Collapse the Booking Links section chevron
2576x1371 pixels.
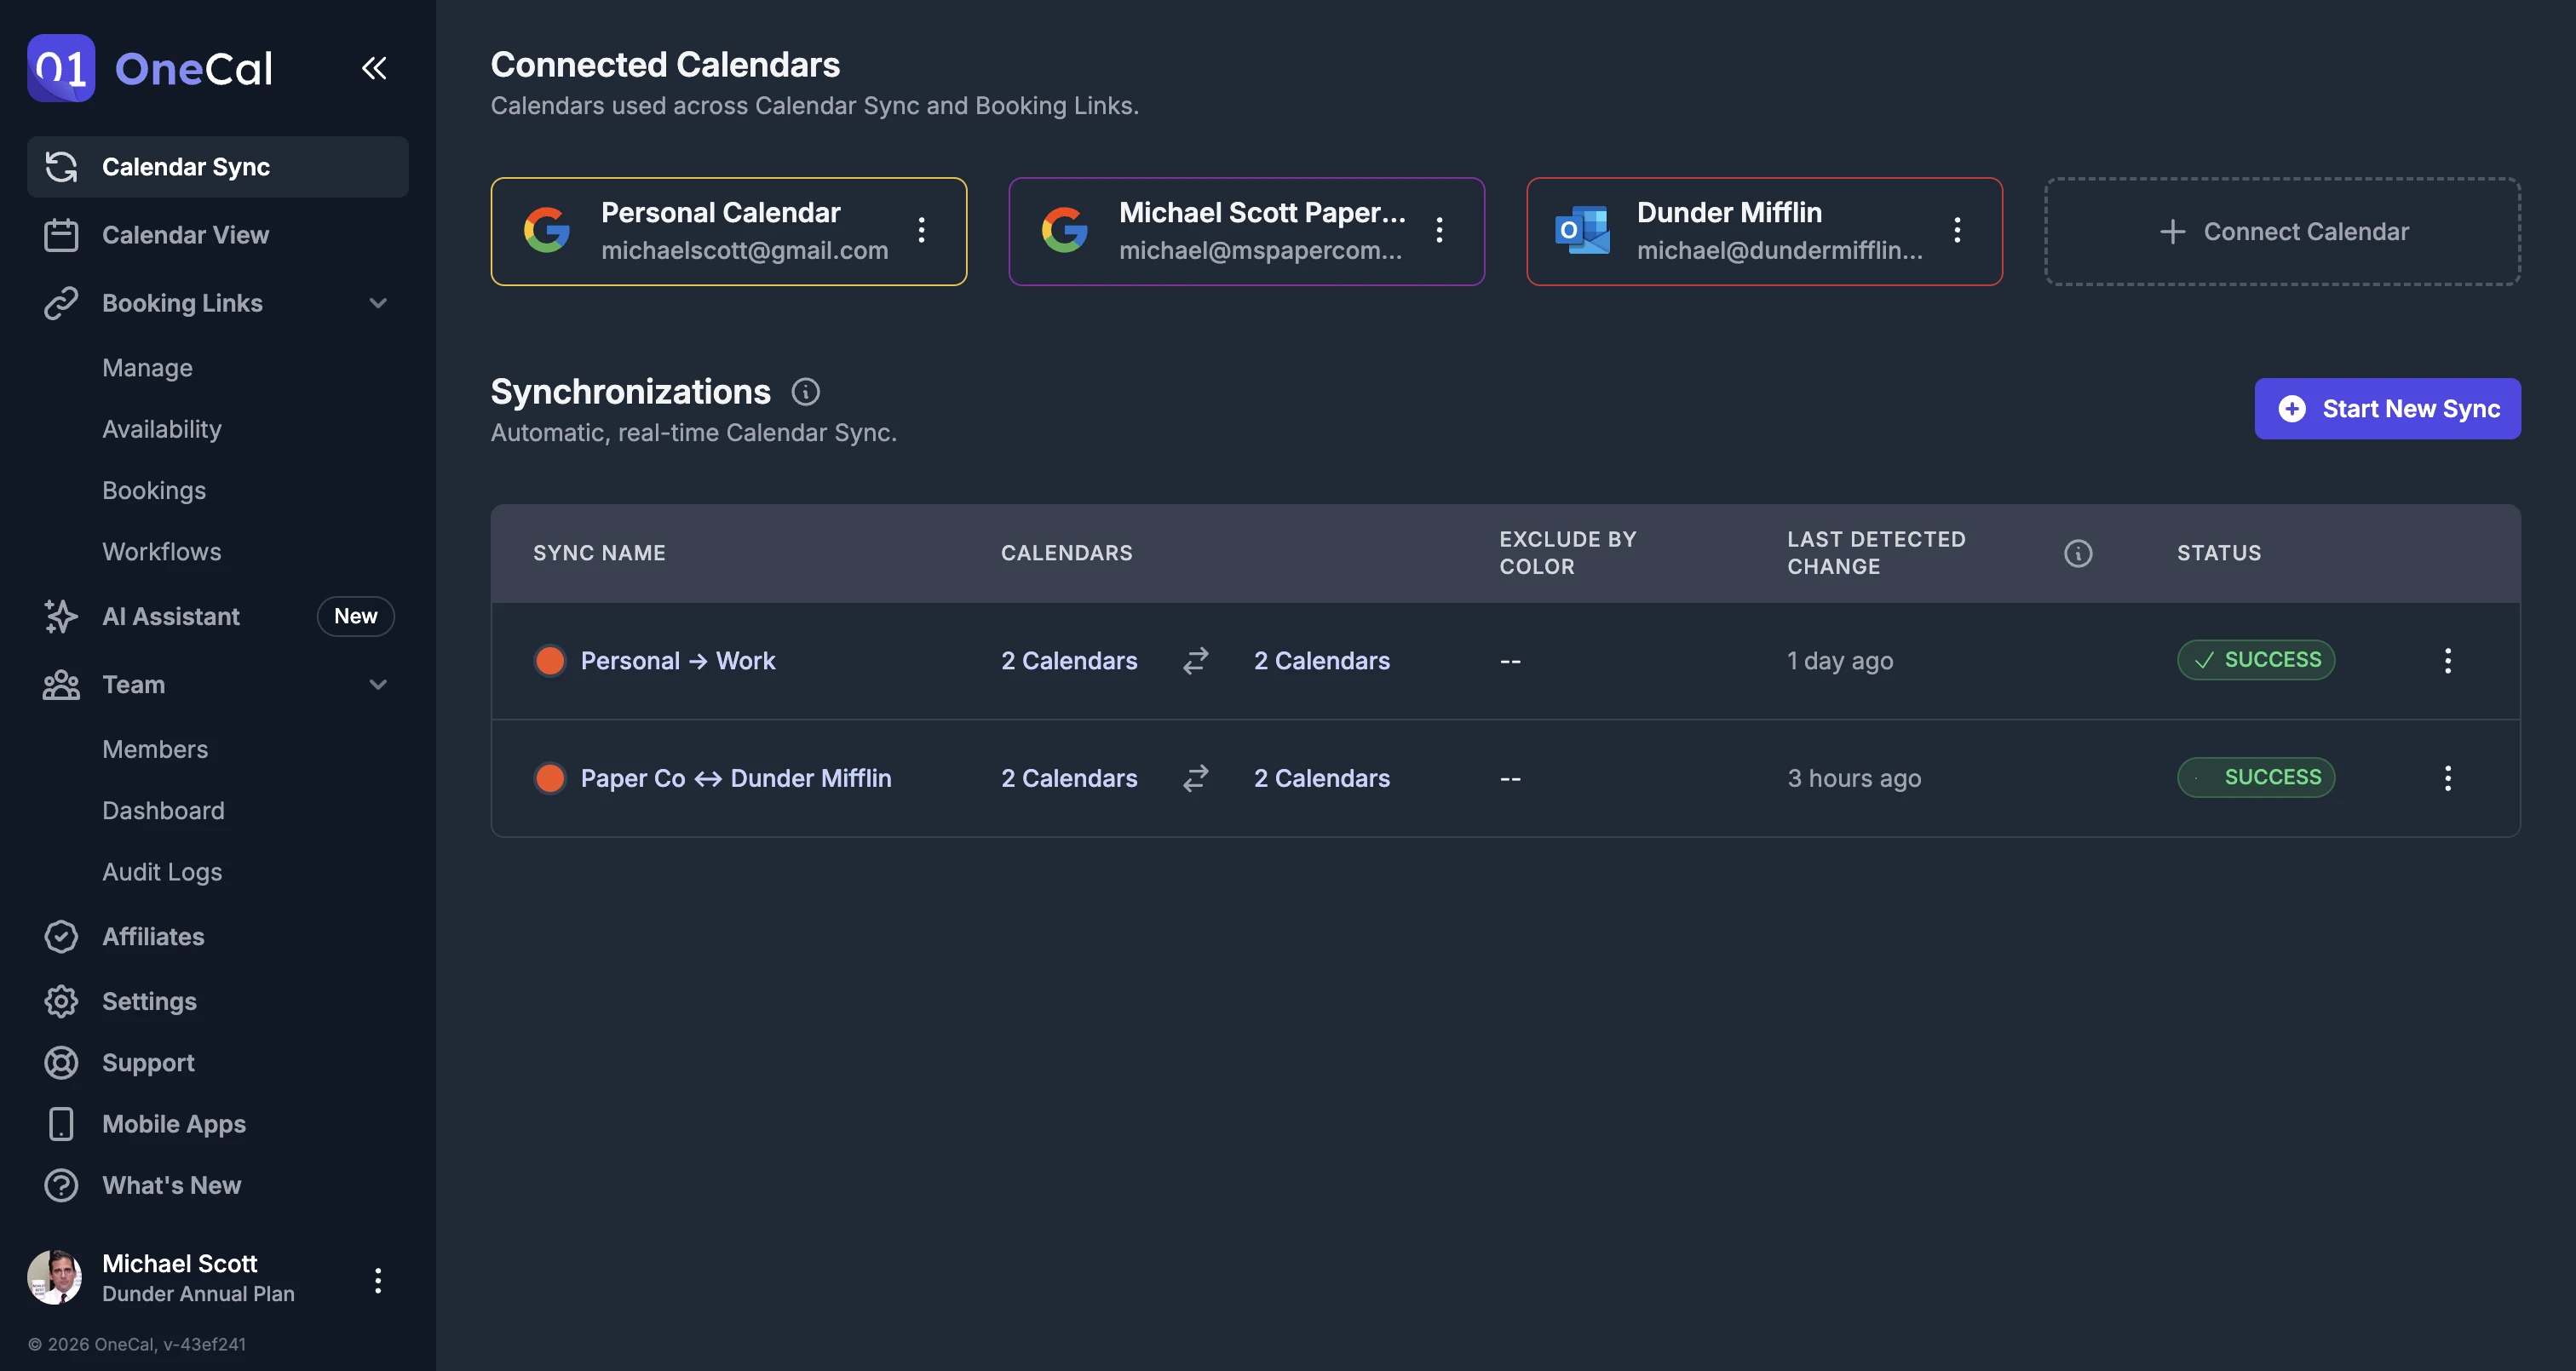[378, 303]
